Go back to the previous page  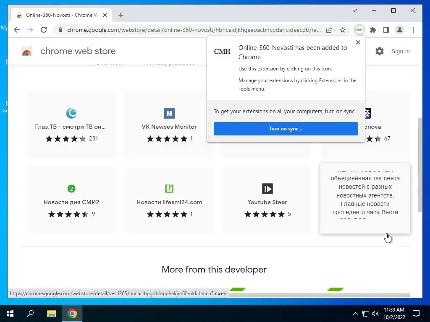pyautogui.click(x=17, y=30)
